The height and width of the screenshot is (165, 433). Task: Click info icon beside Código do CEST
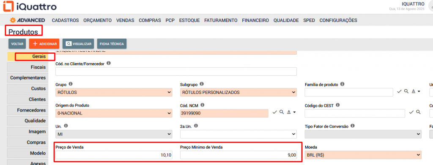pyautogui.click(x=338, y=105)
